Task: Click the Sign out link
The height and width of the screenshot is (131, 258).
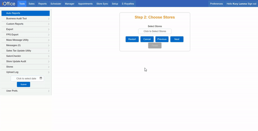Action: (252, 4)
